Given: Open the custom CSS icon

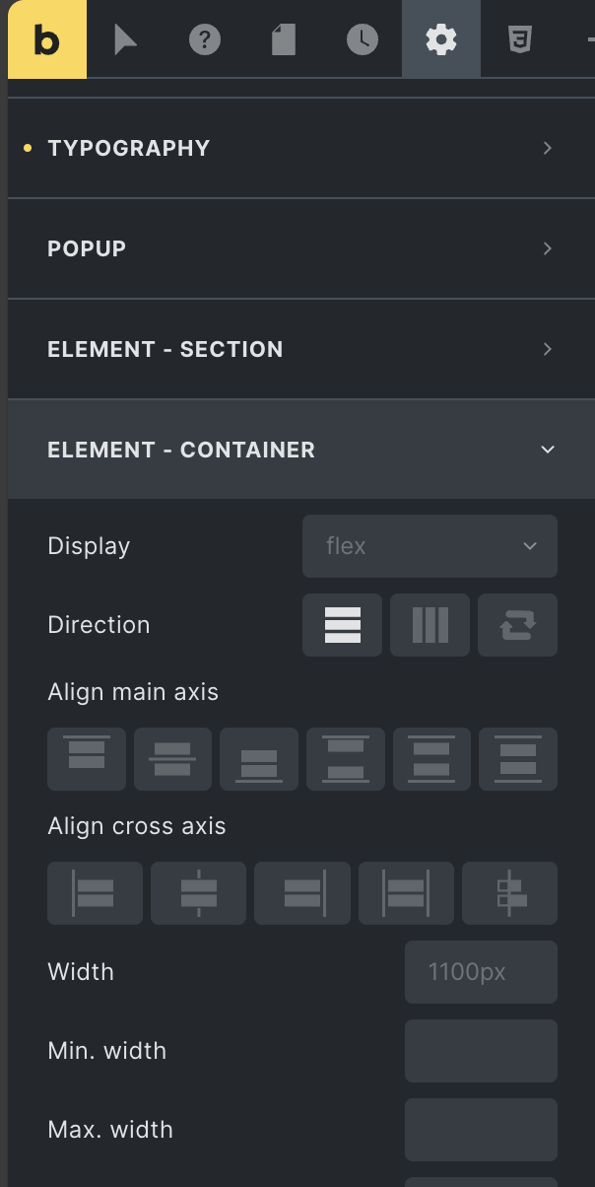Looking at the screenshot, I should point(520,39).
